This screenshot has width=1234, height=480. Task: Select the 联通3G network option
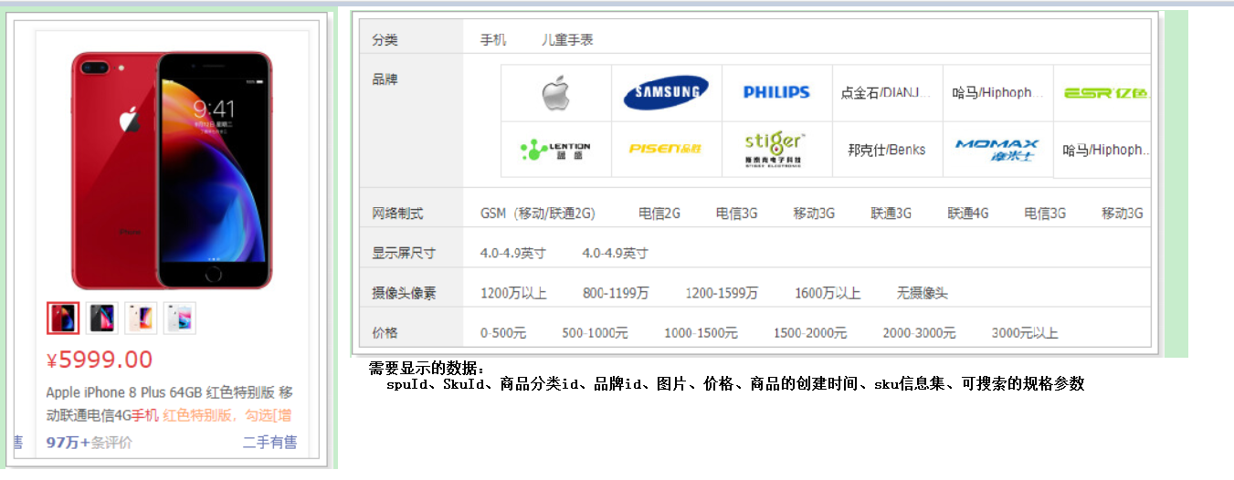coord(891,214)
